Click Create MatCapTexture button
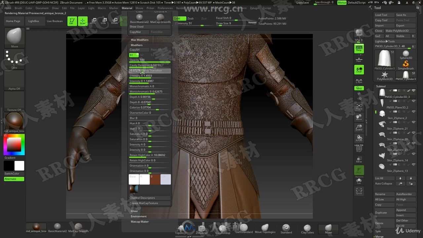 (x=150, y=203)
